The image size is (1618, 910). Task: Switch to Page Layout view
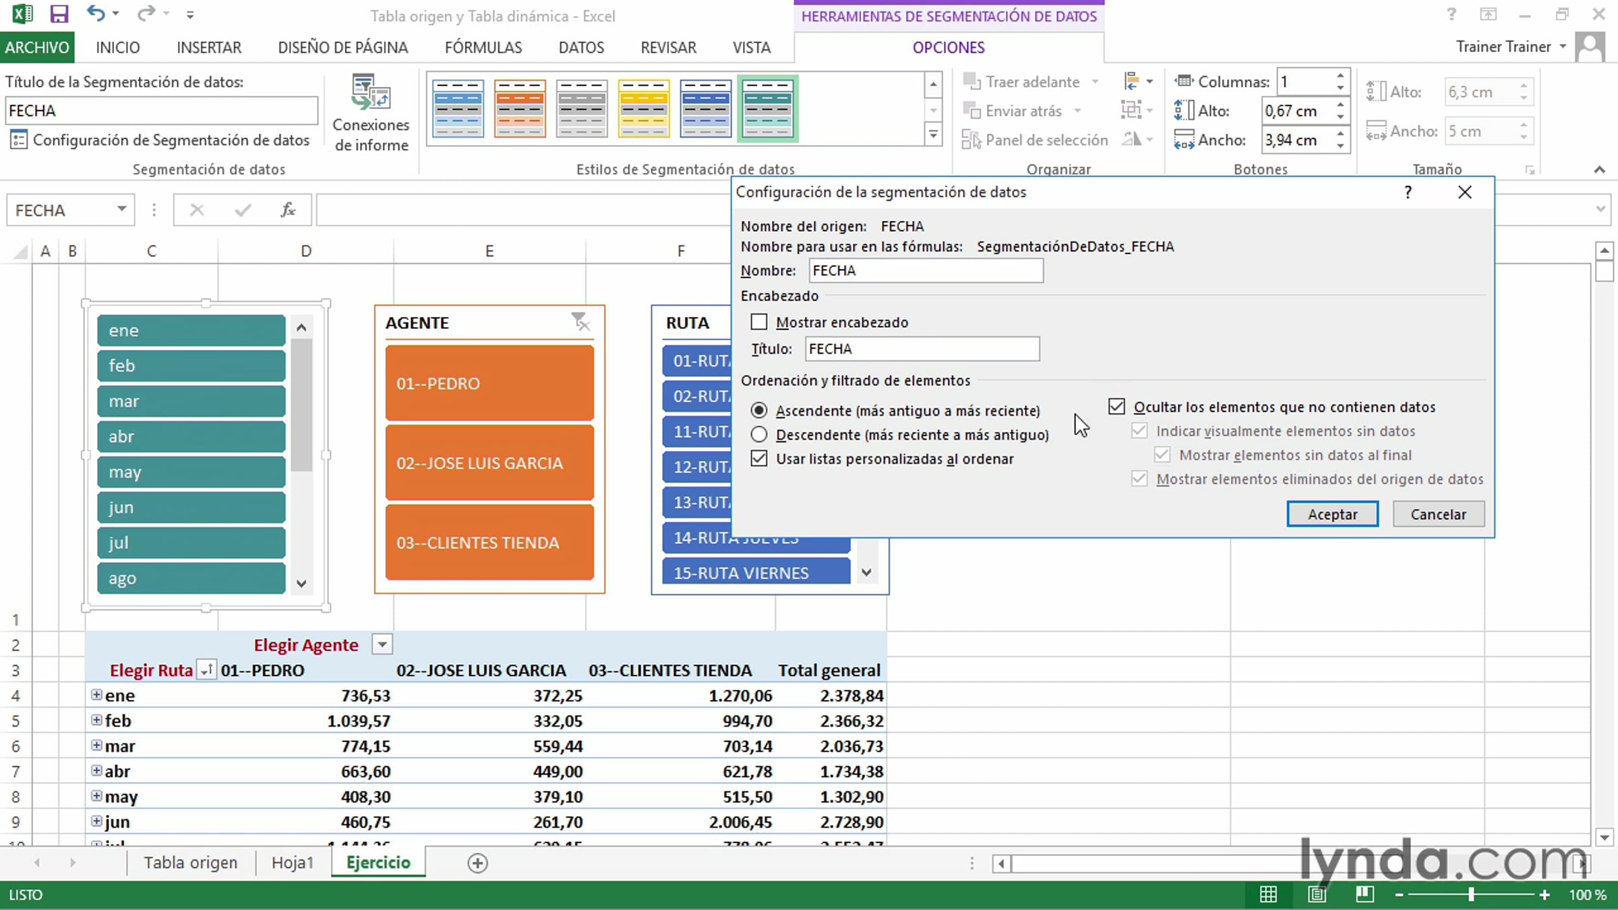[x=1317, y=894]
